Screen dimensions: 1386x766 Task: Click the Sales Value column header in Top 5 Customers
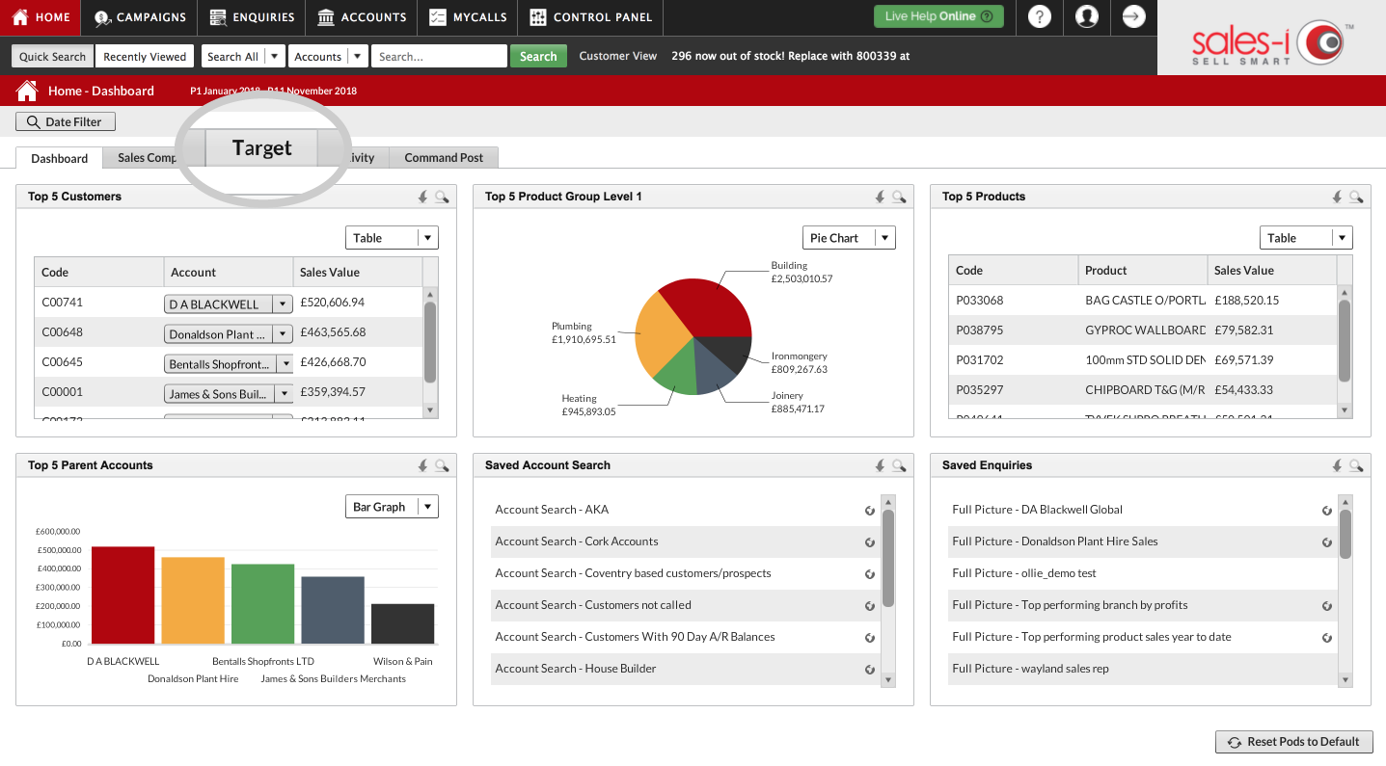[x=358, y=273]
